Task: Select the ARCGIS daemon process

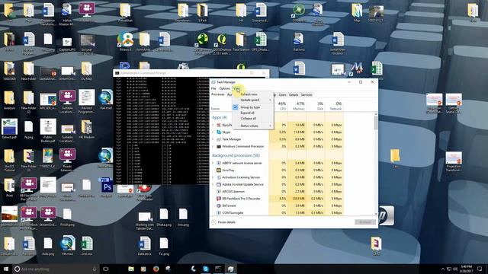Action: [277, 192]
